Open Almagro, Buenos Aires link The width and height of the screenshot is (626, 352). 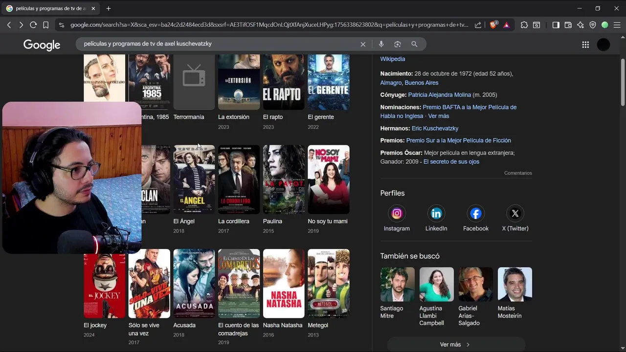coord(409,83)
